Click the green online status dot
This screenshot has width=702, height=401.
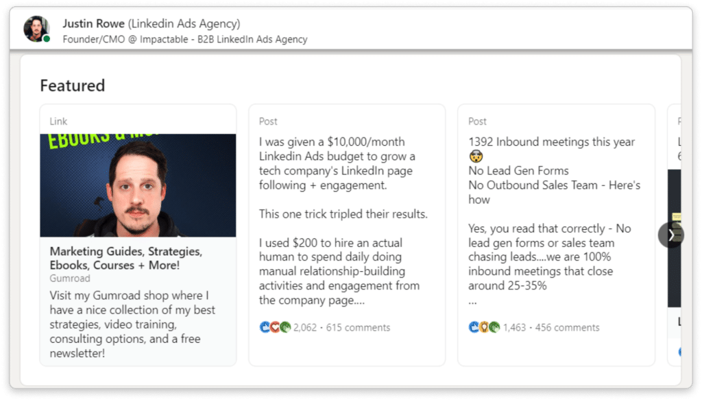[46, 39]
